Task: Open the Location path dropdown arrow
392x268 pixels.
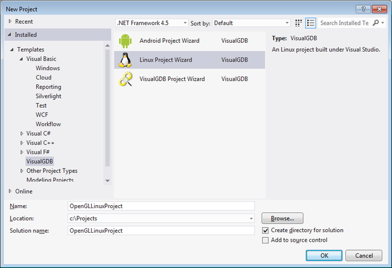Action: point(251,219)
